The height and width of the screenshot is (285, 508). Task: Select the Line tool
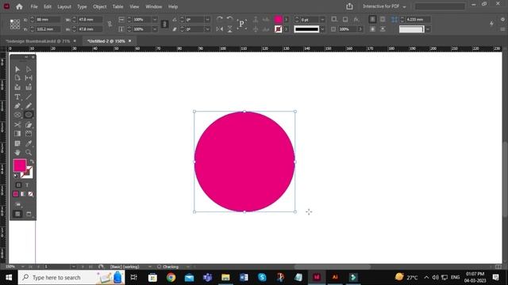pos(29,97)
